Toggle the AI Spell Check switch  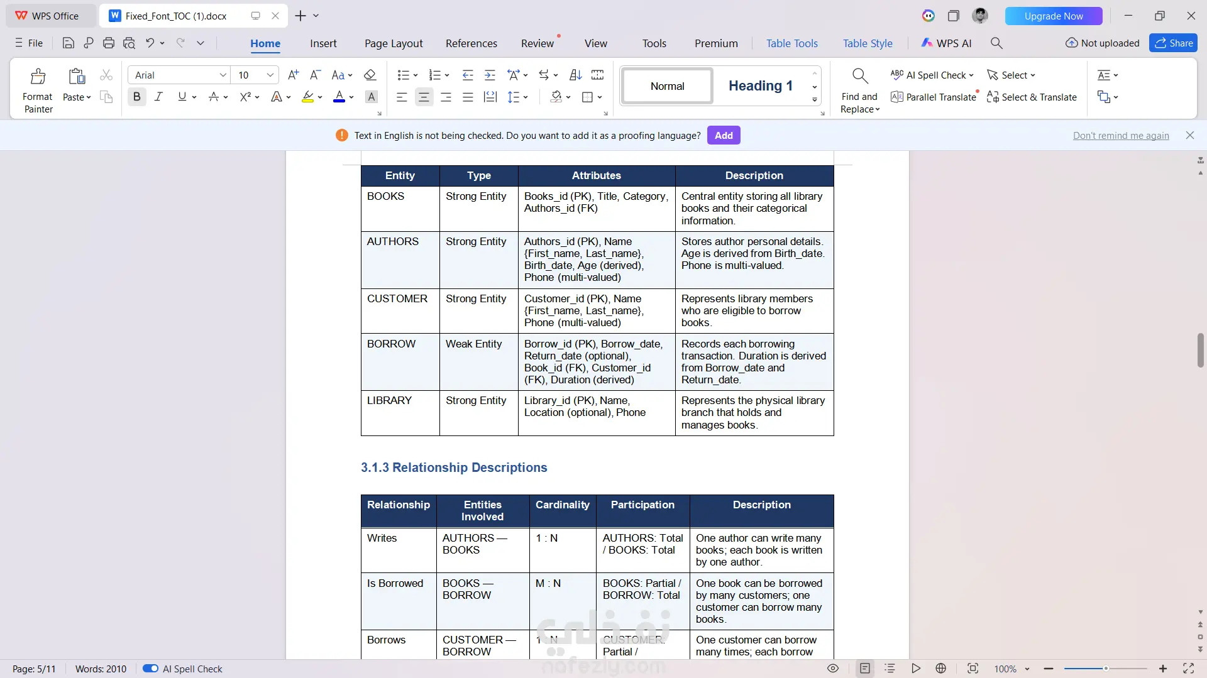(150, 669)
